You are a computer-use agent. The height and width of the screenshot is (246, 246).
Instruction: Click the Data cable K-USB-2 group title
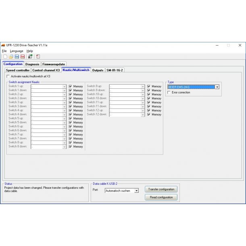(105, 183)
